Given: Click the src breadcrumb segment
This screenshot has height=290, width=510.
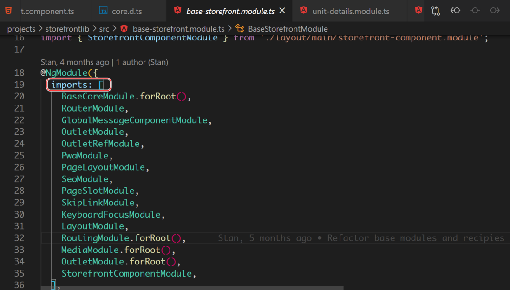Looking at the screenshot, I should (104, 29).
